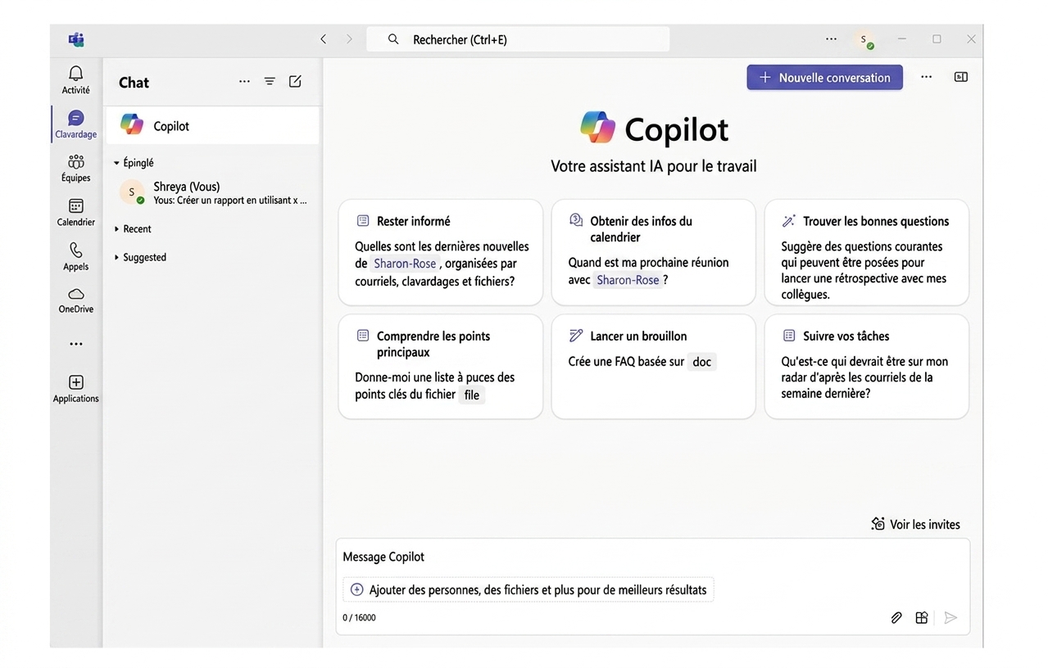Open the Appels phone icon

[75, 256]
